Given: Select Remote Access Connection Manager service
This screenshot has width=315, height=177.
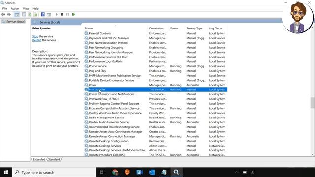Looking at the screenshot, I should [x=156, y=137].
